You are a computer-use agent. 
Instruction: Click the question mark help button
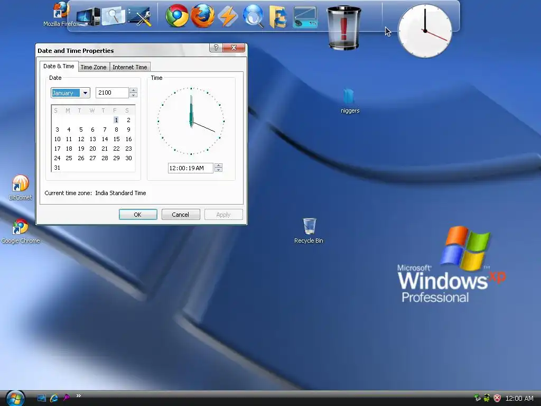[x=216, y=48]
